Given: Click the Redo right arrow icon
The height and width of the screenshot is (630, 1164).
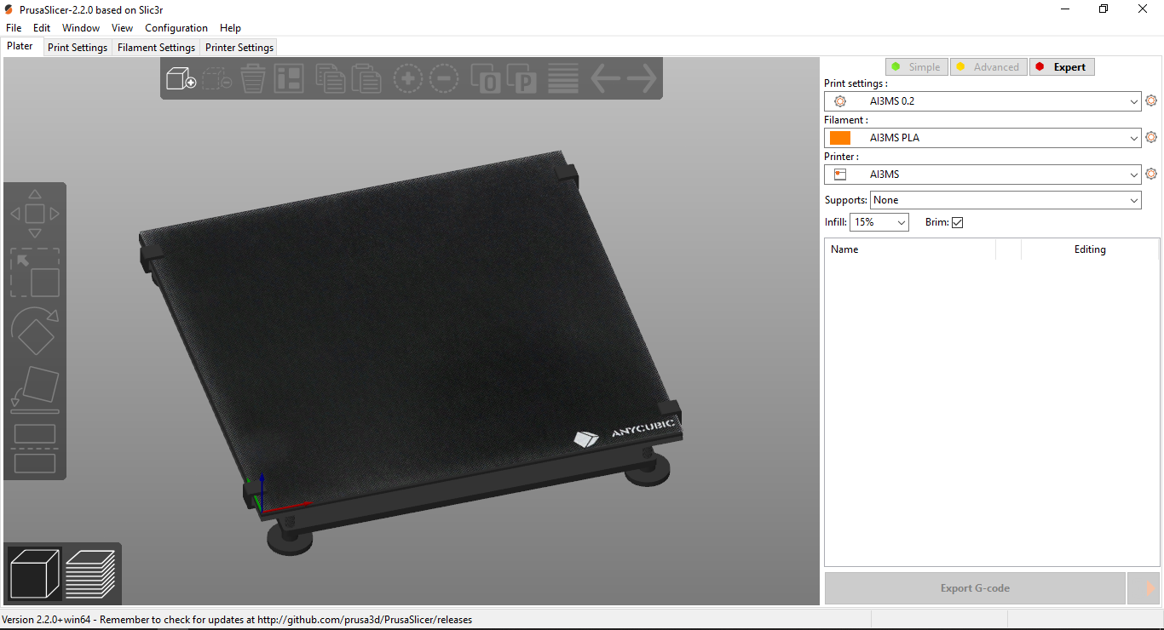Looking at the screenshot, I should 642,79.
